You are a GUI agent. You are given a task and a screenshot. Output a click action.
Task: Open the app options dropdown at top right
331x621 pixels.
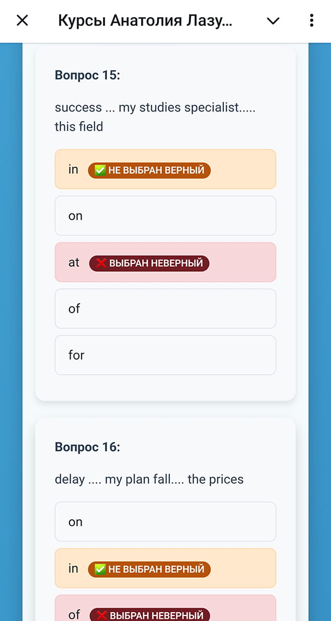click(311, 20)
